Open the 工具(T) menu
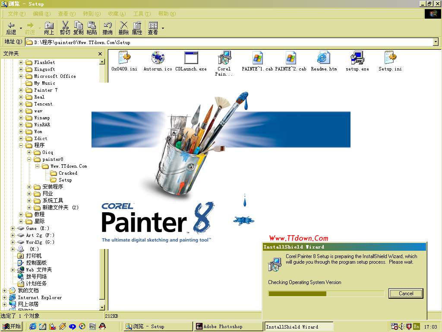The height and width of the screenshot is (332, 442). 142,13
